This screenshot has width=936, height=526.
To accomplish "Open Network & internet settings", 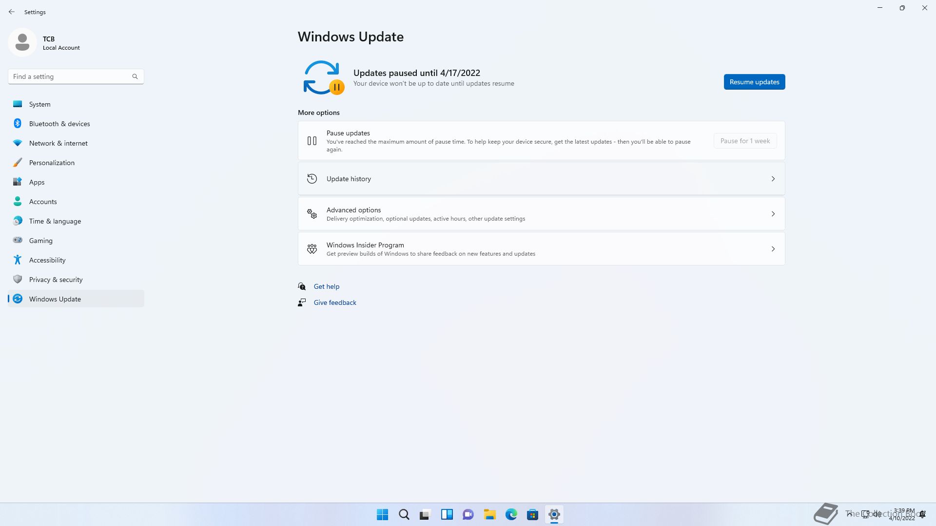I will (76, 143).
